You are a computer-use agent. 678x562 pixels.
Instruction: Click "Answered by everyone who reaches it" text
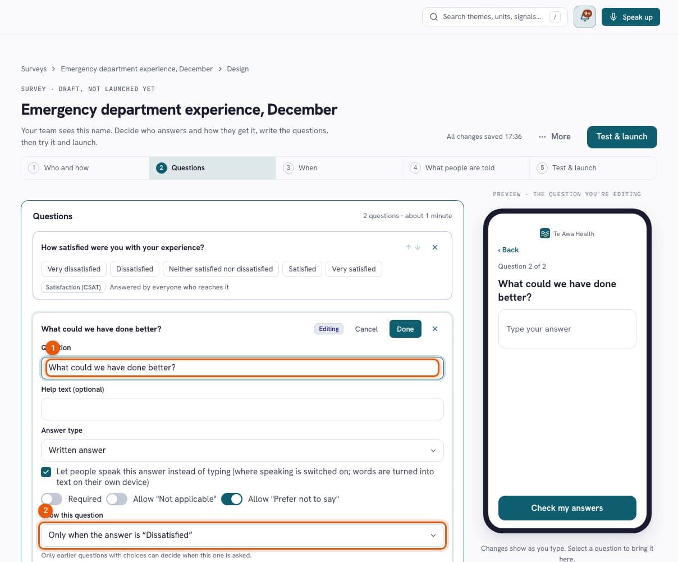169,287
